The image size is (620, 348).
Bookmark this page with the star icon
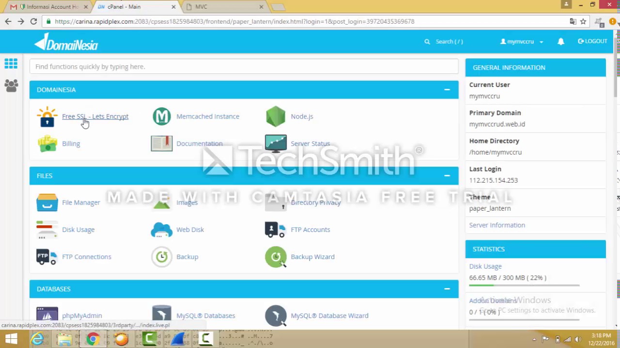(583, 21)
